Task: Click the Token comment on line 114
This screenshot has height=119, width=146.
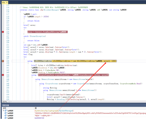Action: coord(54,7)
